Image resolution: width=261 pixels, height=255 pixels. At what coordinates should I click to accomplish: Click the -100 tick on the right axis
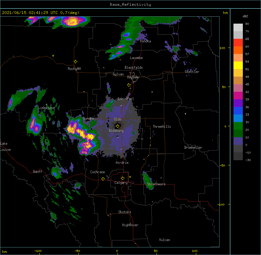click(221, 204)
